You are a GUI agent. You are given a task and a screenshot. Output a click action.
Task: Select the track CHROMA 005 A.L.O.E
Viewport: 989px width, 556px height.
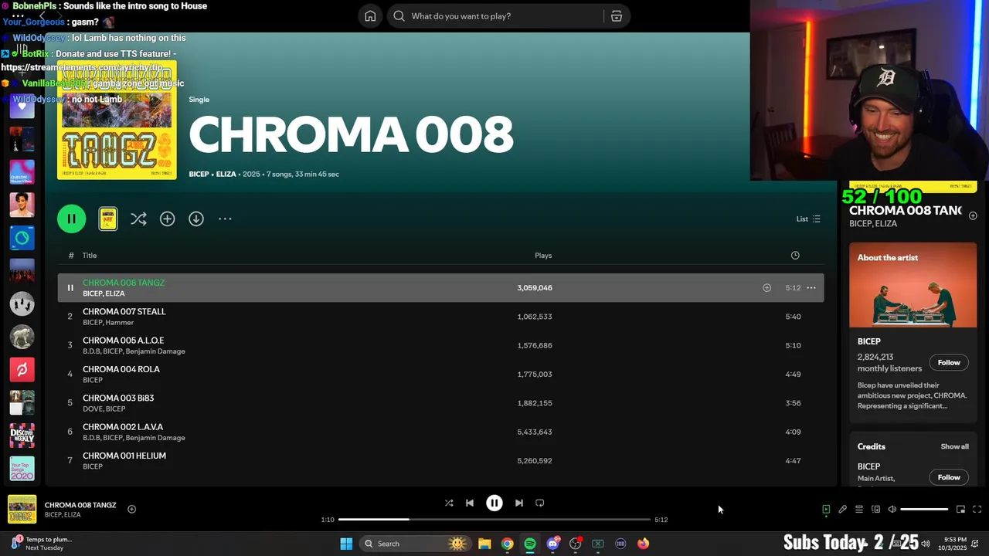(x=123, y=341)
